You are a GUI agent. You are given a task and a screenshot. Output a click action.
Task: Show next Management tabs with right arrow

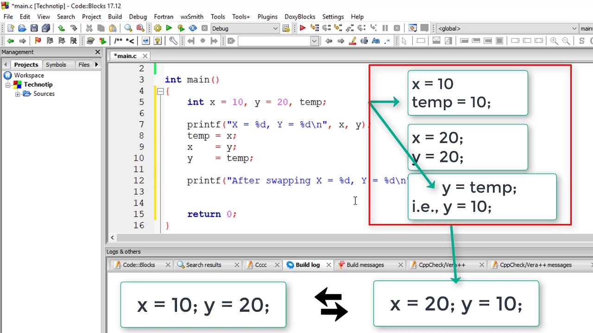point(97,64)
